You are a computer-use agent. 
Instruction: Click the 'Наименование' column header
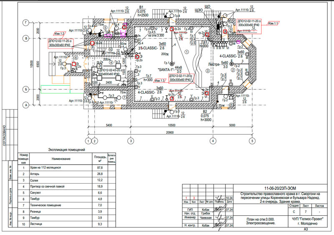coord(61,159)
